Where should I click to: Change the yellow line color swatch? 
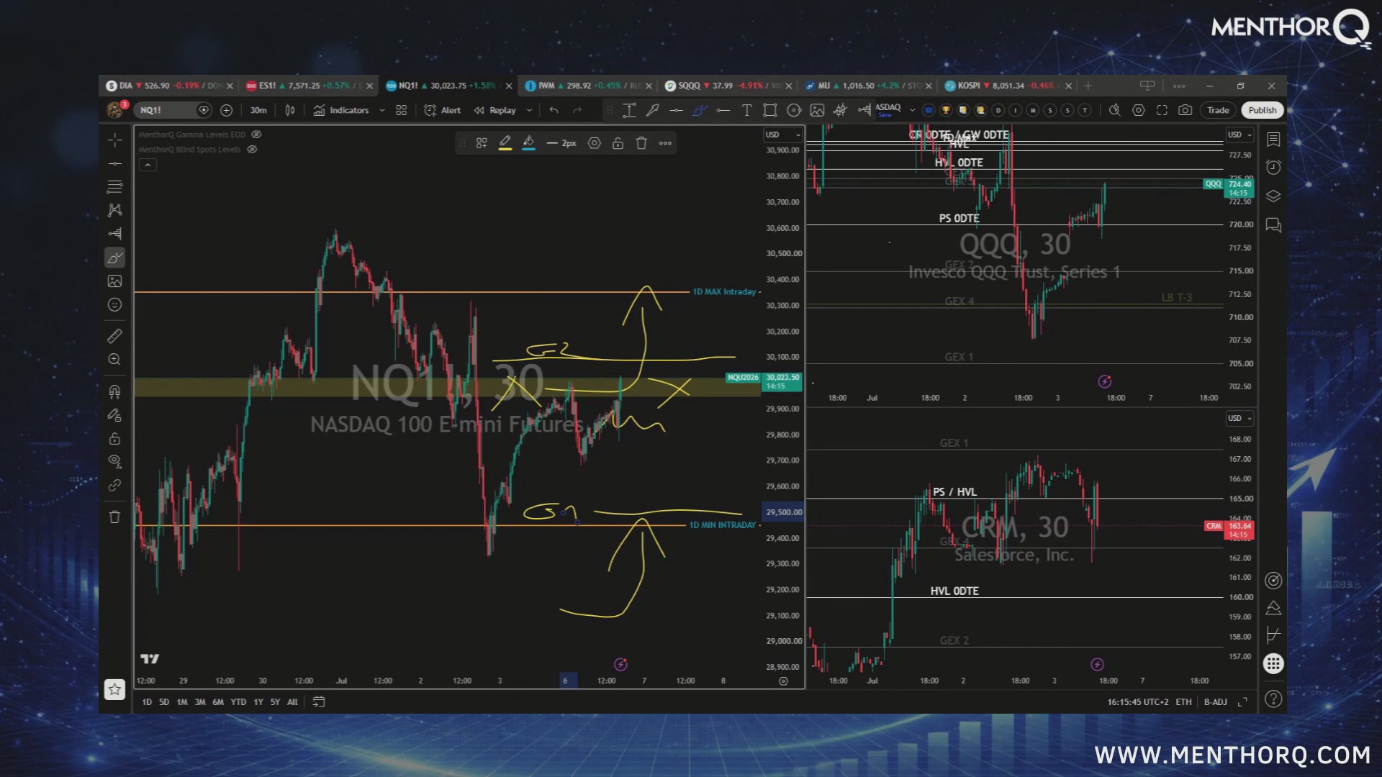[x=505, y=143]
